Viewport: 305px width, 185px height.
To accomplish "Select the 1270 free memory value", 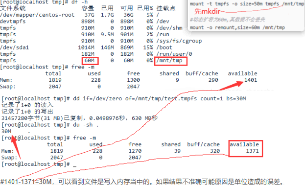I will (135, 151).
